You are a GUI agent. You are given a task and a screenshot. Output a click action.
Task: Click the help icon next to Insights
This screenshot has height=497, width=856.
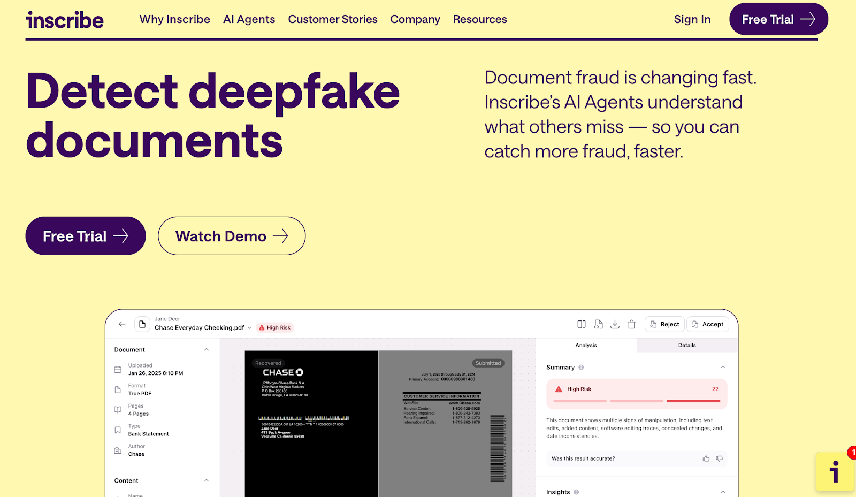[576, 492]
